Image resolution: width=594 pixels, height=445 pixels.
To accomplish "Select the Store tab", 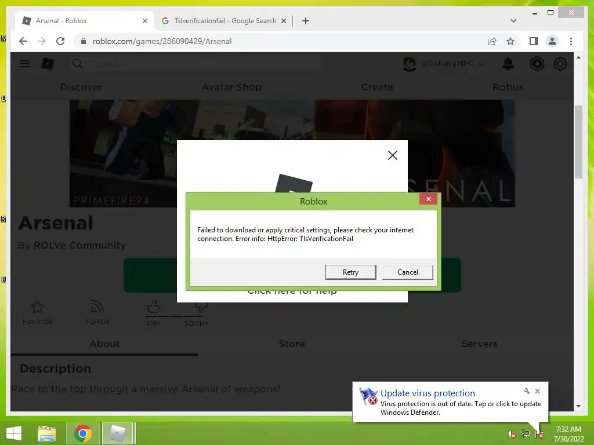I will [292, 344].
